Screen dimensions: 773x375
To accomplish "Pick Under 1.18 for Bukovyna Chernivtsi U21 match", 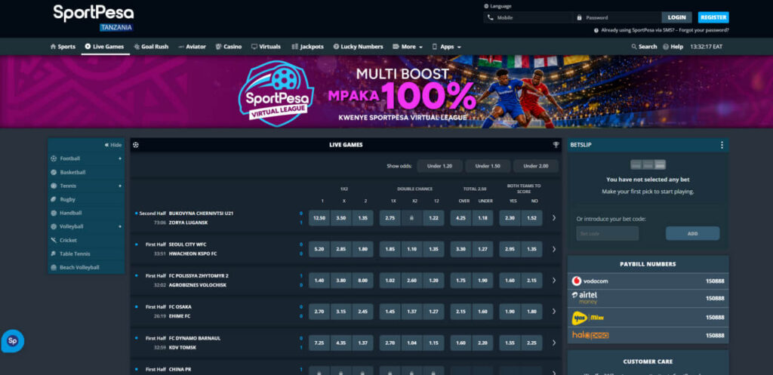I will pyautogui.click(x=482, y=218).
